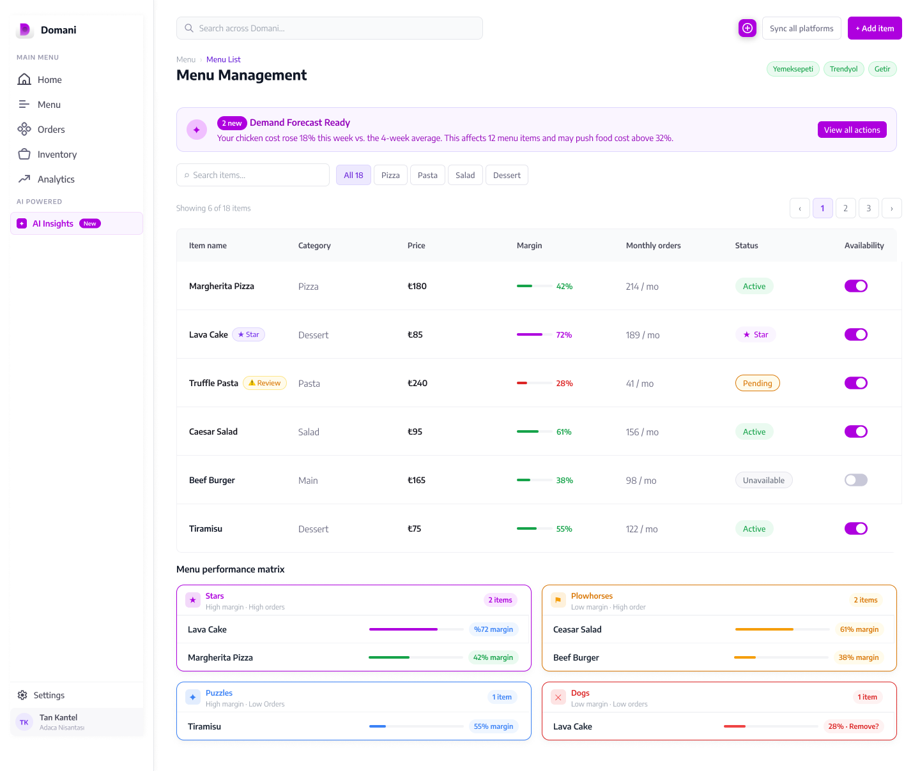The height and width of the screenshot is (771, 920).
Task: Click the Menu List breadcrumb link
Action: pyautogui.click(x=224, y=59)
